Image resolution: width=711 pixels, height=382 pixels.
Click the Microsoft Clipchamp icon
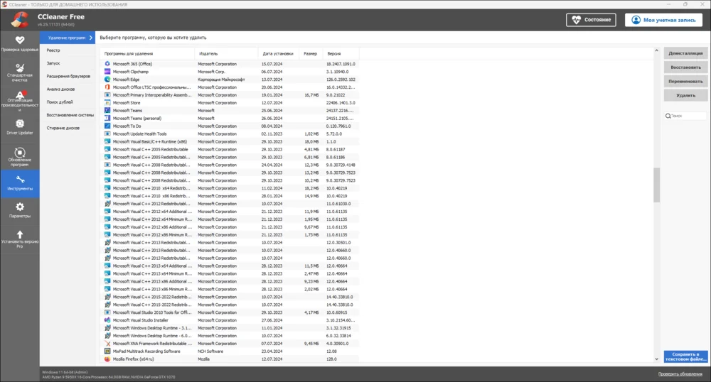pos(107,72)
